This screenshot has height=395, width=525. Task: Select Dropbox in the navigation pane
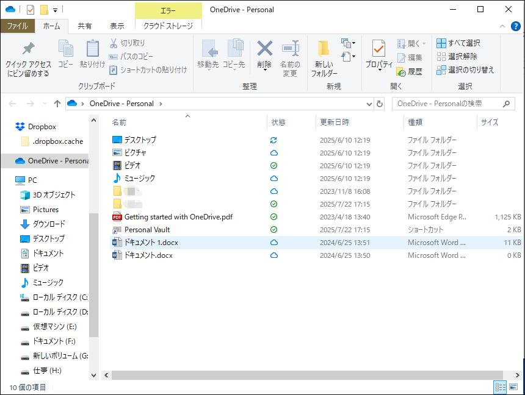click(x=42, y=127)
